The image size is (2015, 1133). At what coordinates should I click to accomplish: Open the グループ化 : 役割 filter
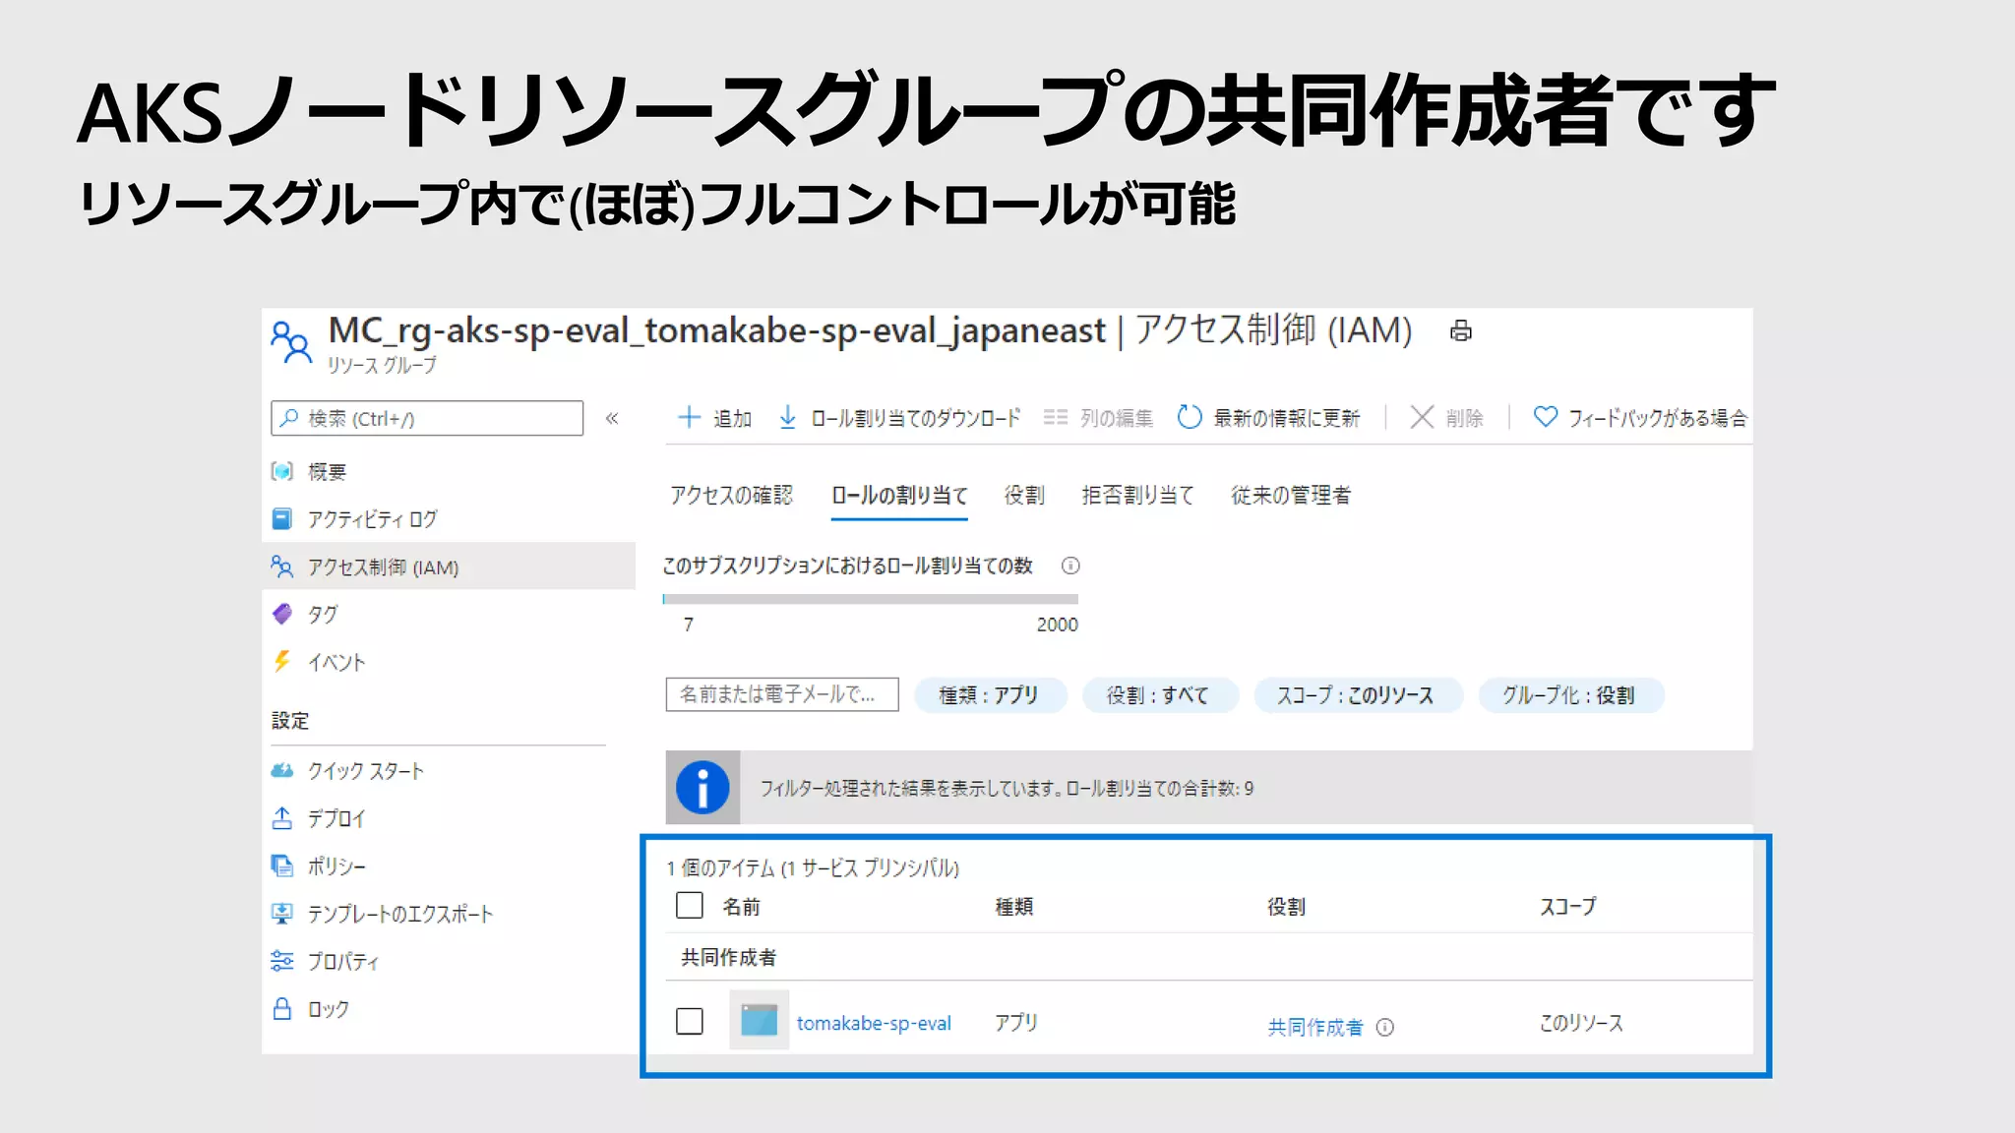click(1570, 695)
